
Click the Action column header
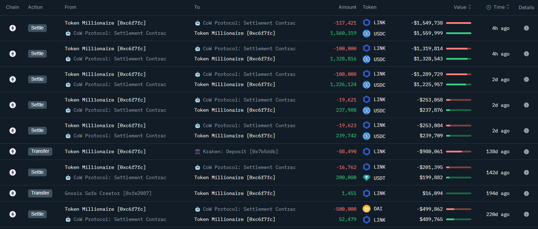35,7
